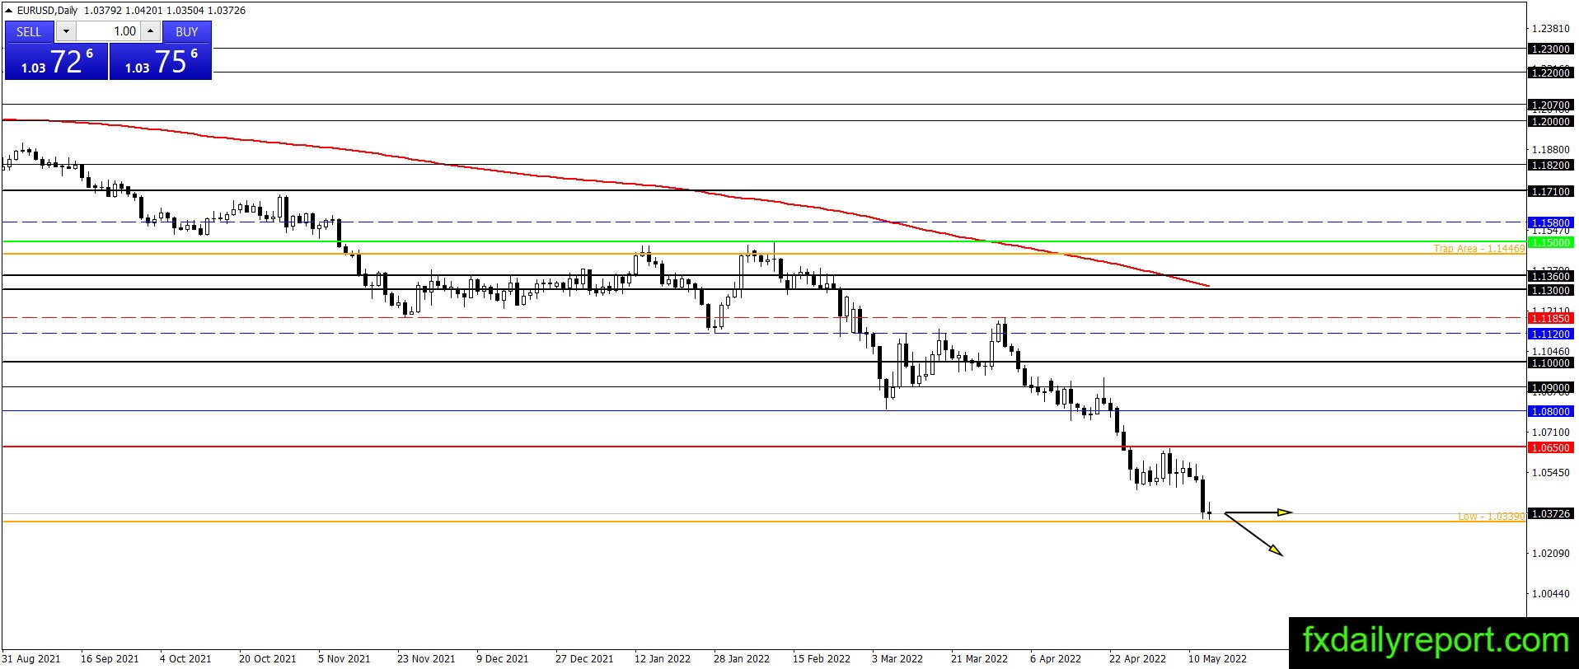Click the red 1.11850 price label
This screenshot has width=1579, height=669.
pyautogui.click(x=1550, y=318)
